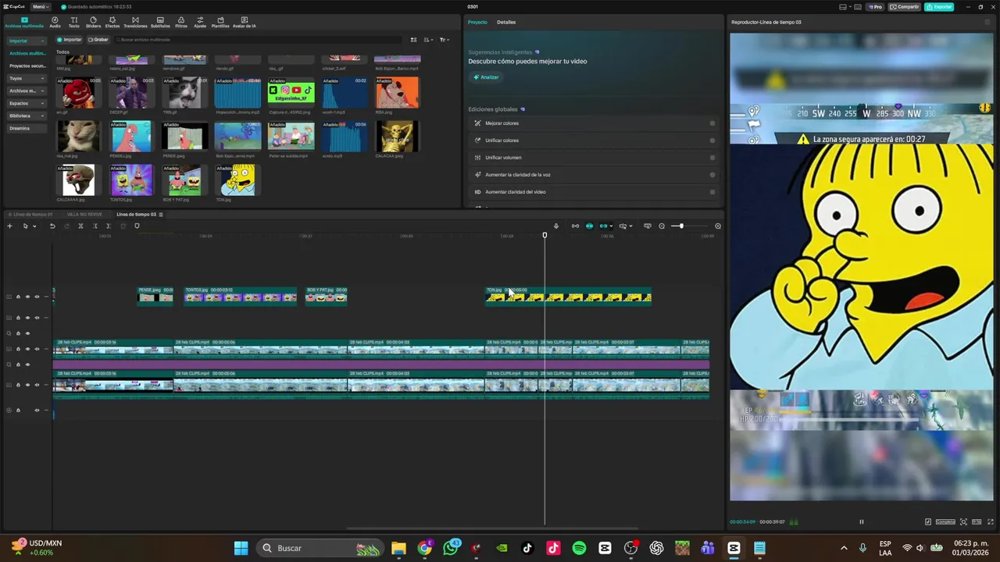Click the marker shield icon in timeline toolbar

tap(137, 226)
